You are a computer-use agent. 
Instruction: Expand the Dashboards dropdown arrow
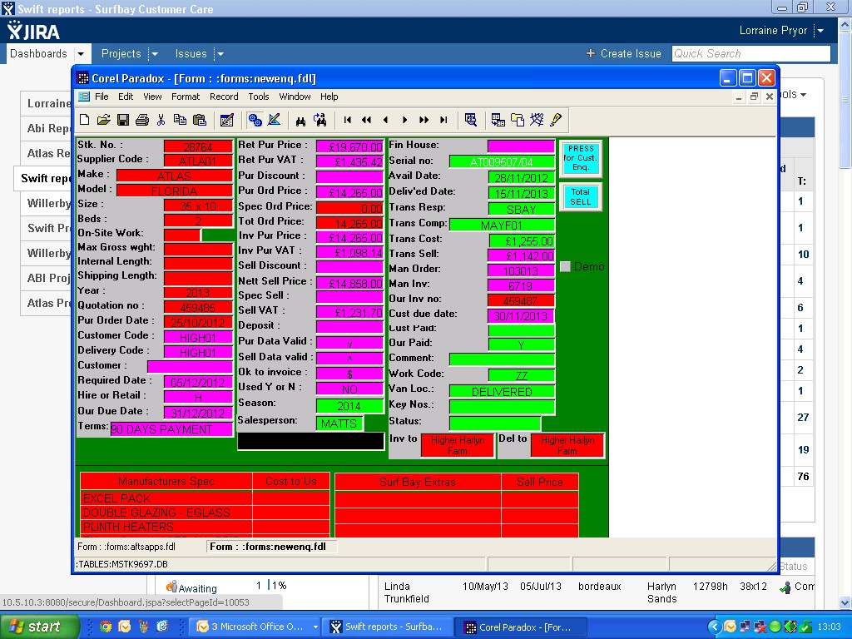click(81, 54)
